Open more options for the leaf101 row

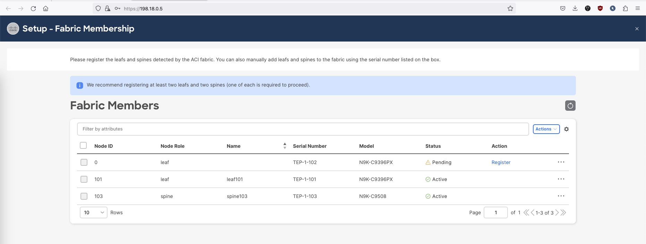coord(561,179)
